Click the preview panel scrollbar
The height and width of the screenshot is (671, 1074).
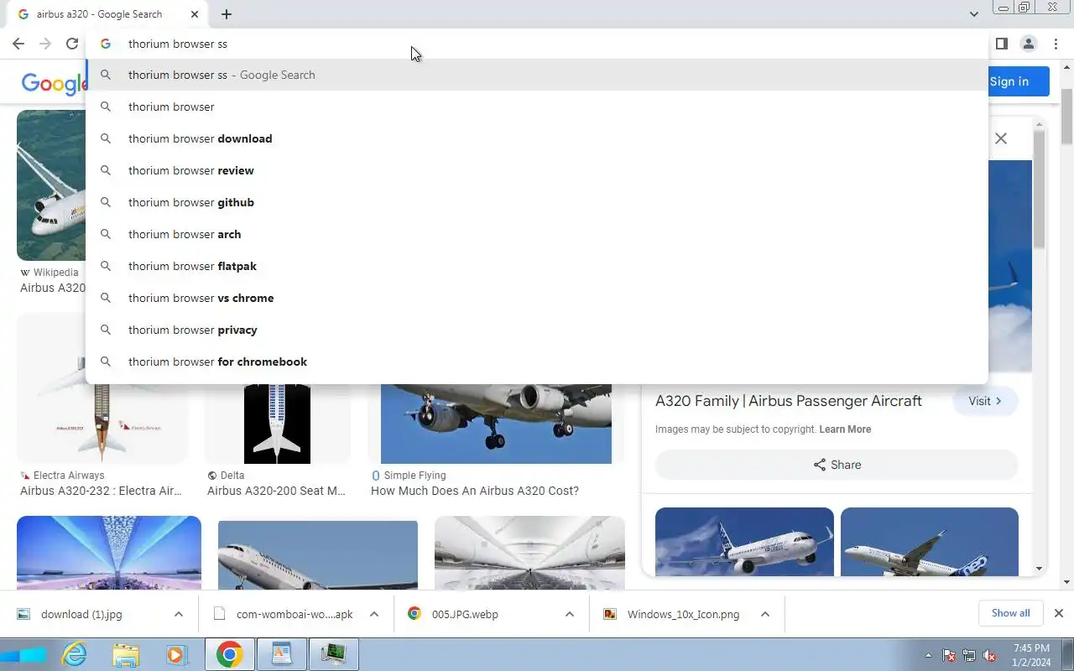[1040, 189]
